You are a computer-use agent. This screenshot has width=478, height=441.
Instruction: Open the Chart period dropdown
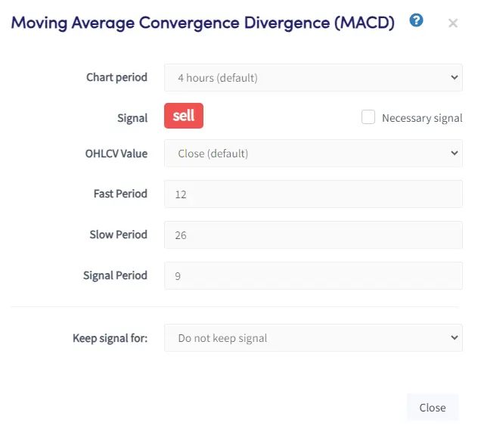tap(313, 77)
